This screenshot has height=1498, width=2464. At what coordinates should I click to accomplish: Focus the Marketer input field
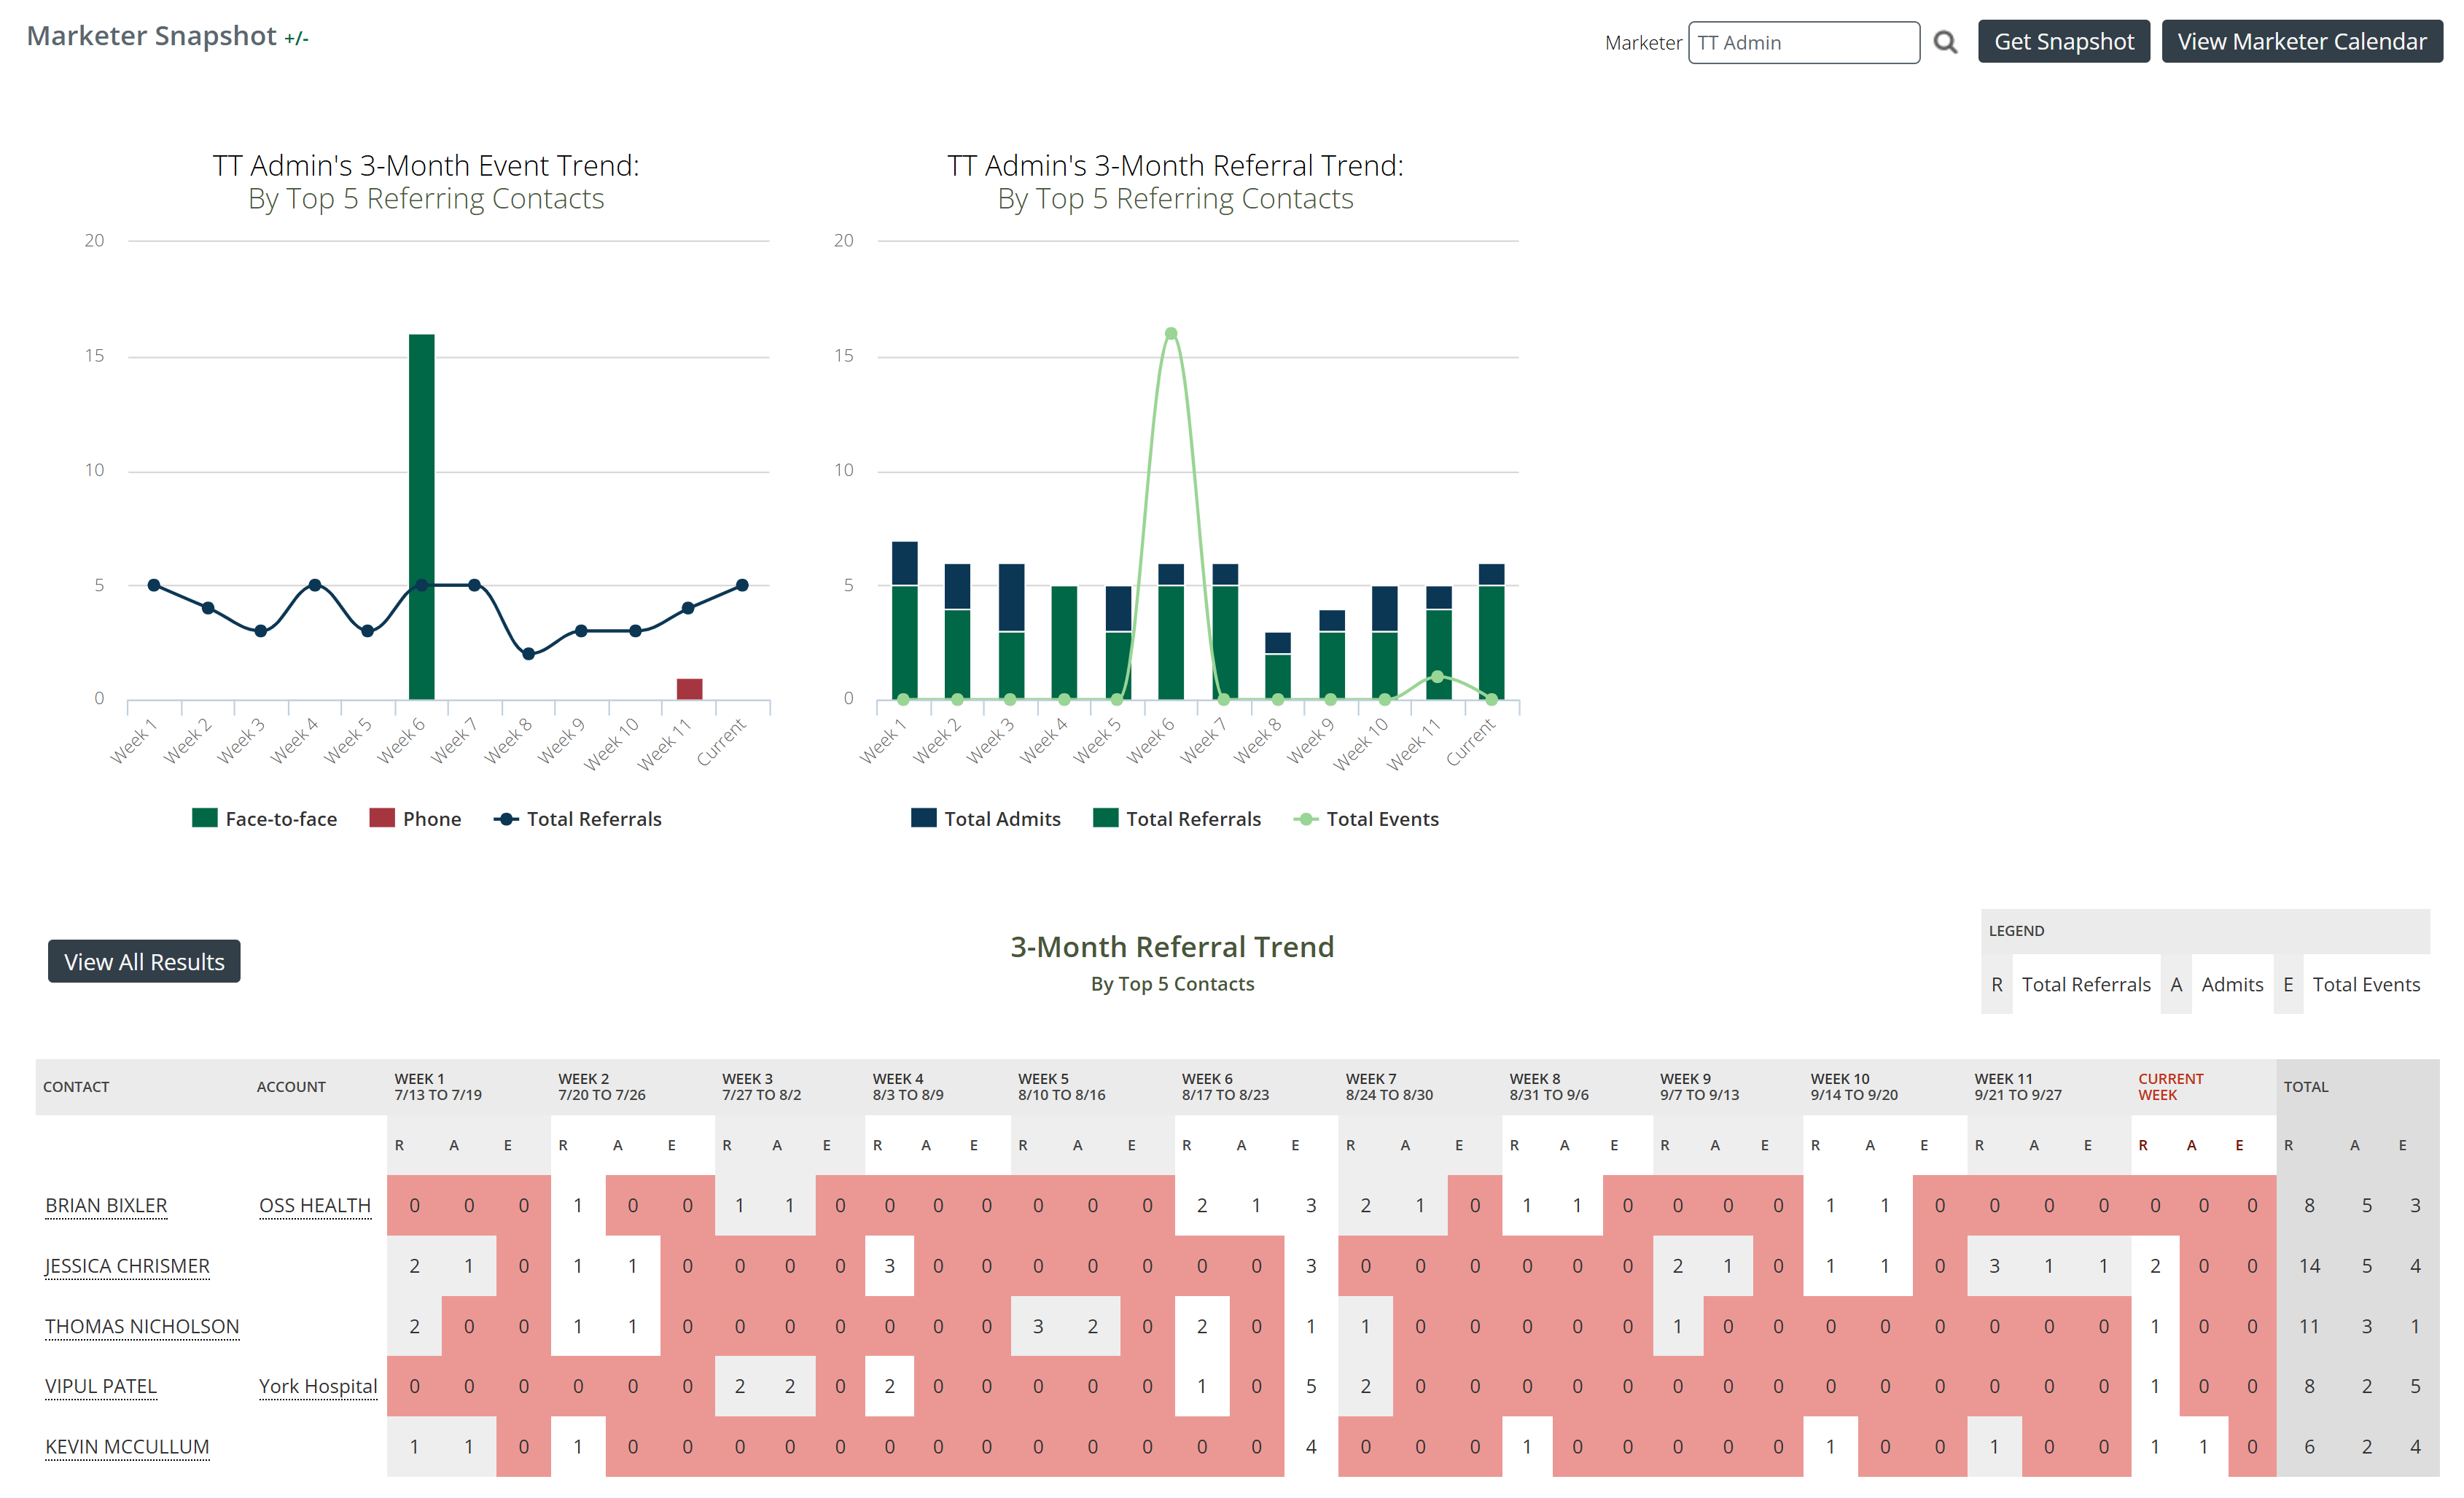(x=1803, y=43)
